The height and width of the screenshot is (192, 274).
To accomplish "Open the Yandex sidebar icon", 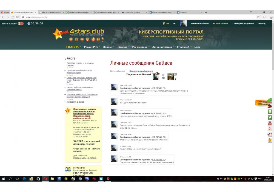I will point(270,129).
